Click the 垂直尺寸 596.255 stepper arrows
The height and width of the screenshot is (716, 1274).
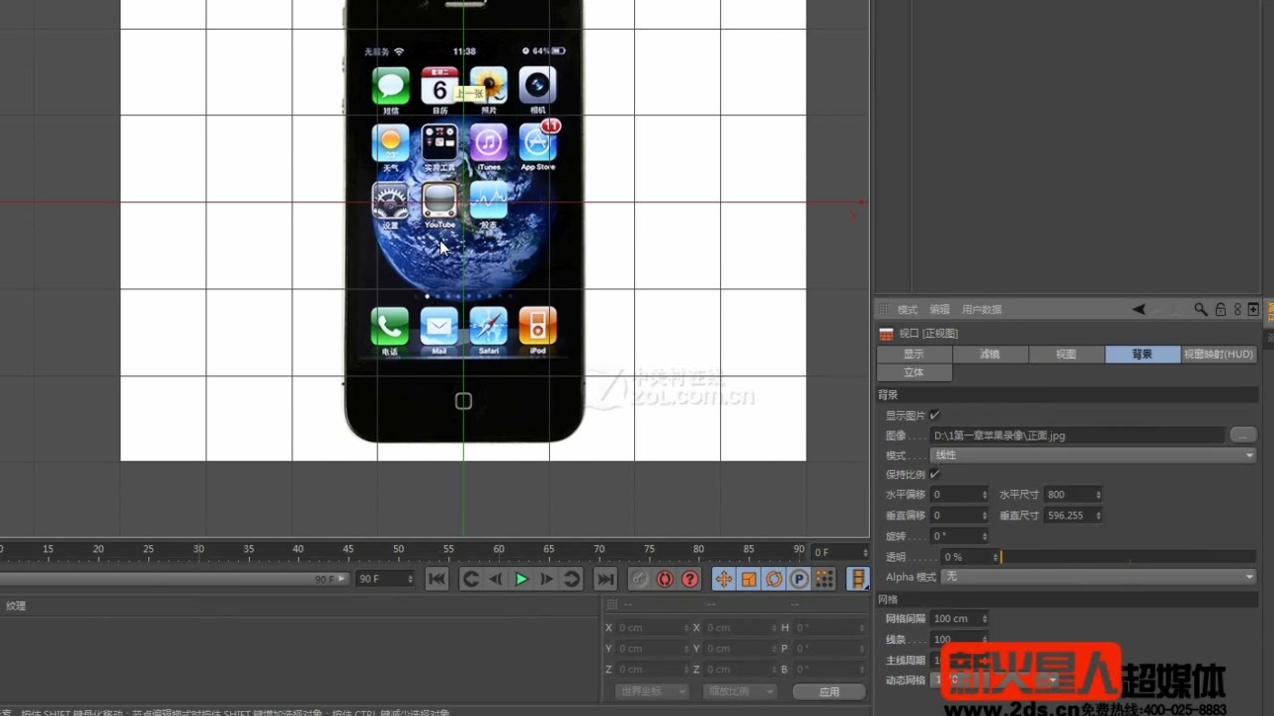coord(1097,516)
